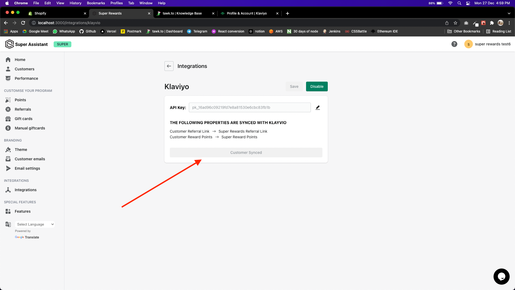Screen dimensions: 515x290
Task: Switch to the Profile & Account Klaviyo tab
Action: click(x=247, y=13)
